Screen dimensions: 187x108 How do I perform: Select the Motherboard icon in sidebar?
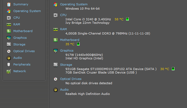coord(9,31)
